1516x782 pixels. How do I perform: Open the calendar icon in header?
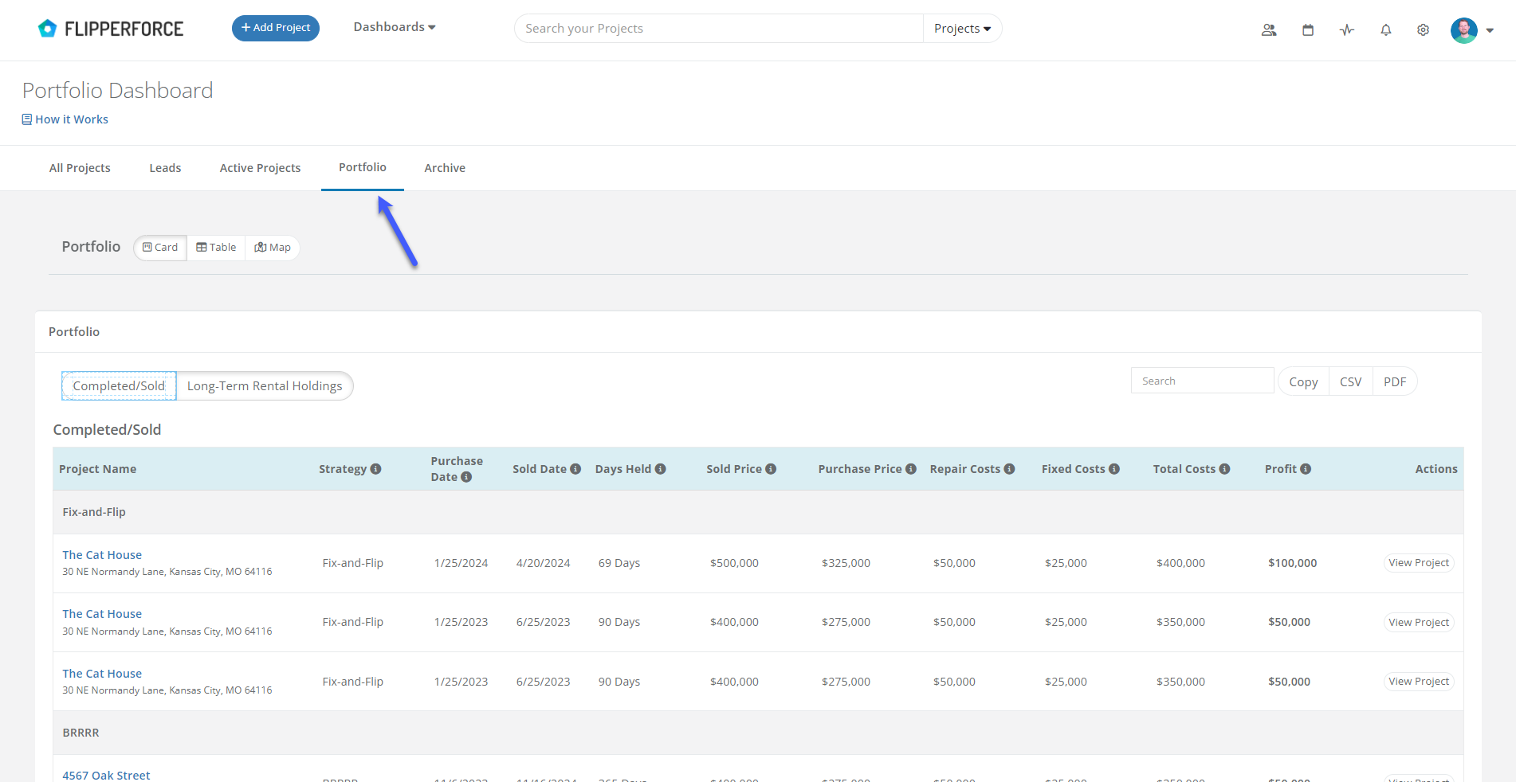pos(1308,30)
